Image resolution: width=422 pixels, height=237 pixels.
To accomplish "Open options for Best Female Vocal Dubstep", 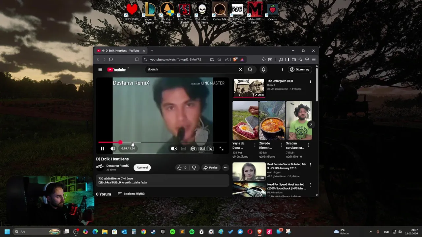I will tap(310, 165).
